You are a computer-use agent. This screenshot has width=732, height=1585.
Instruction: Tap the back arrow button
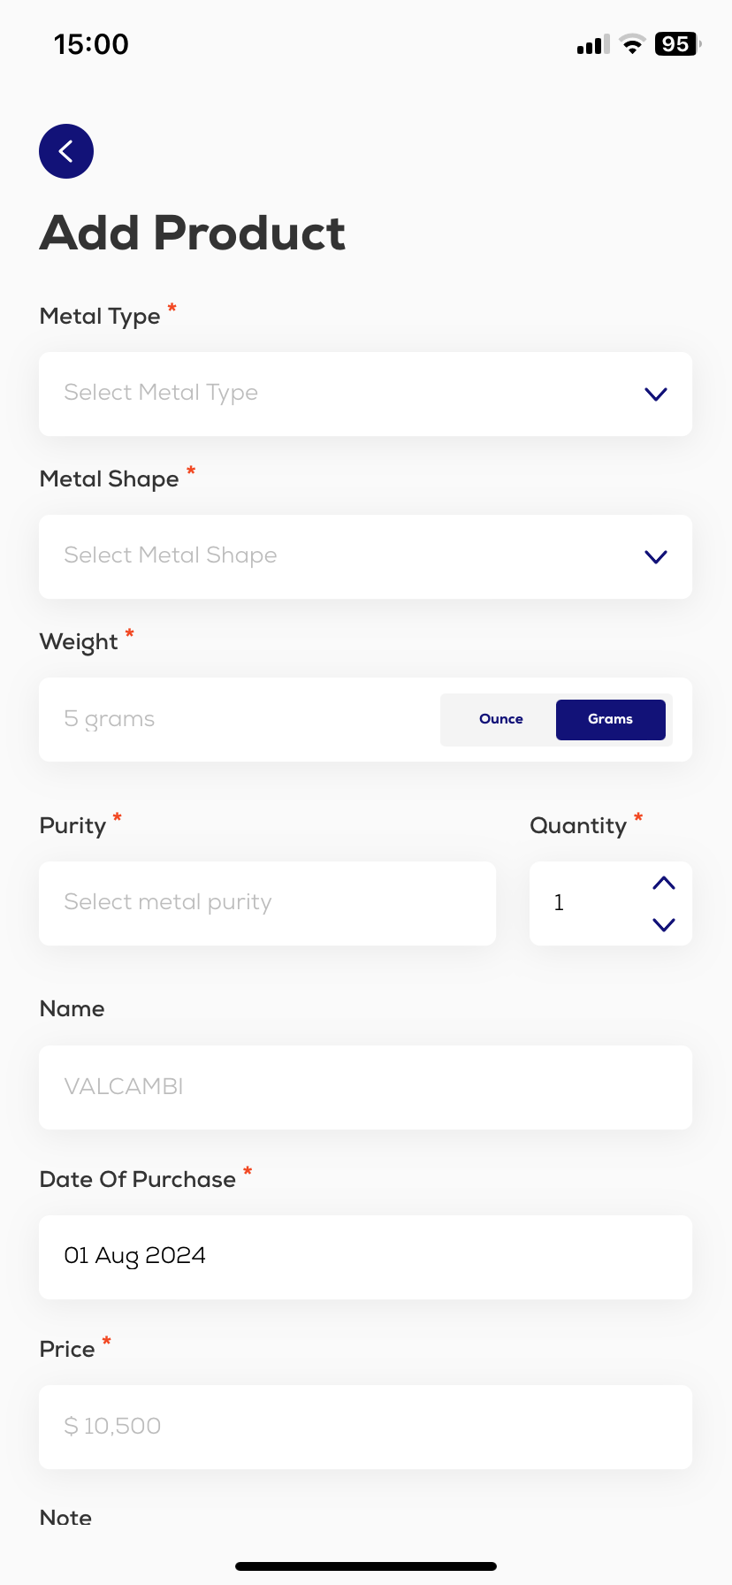click(x=66, y=151)
